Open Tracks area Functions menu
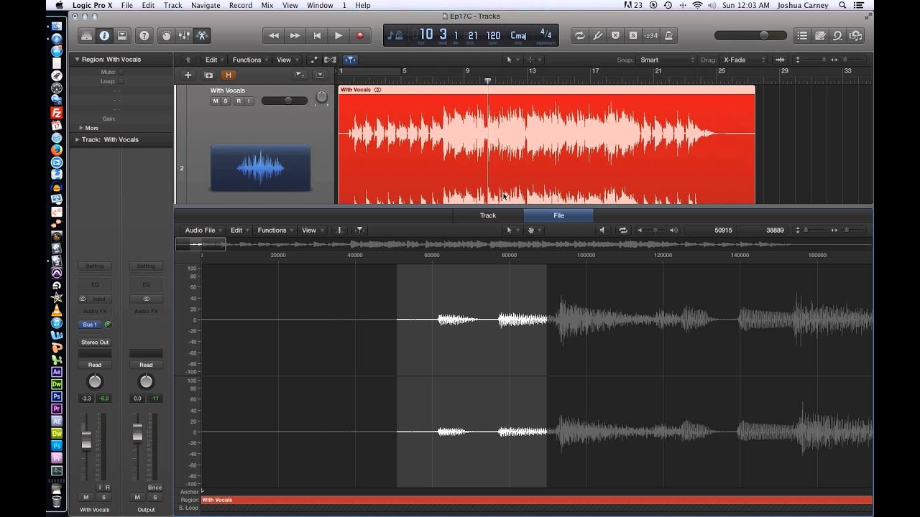The image size is (920, 517). coord(250,60)
